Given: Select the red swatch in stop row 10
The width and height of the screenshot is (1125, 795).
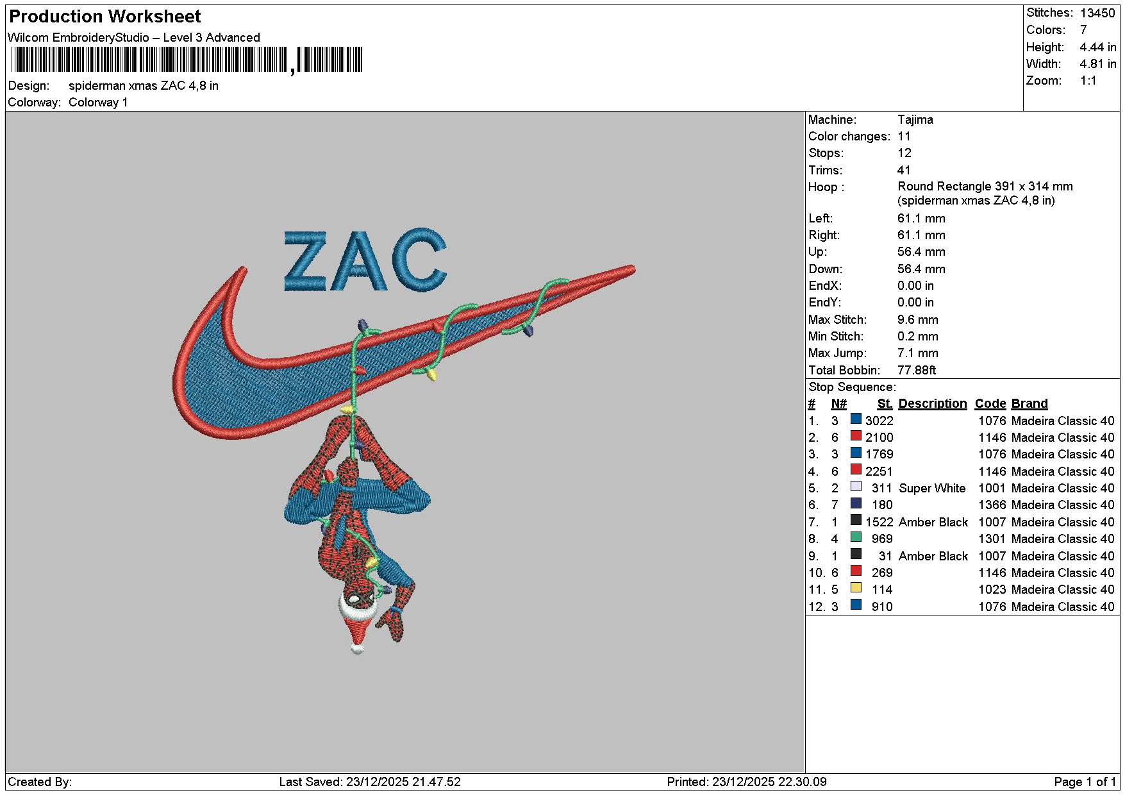Looking at the screenshot, I should click(856, 571).
